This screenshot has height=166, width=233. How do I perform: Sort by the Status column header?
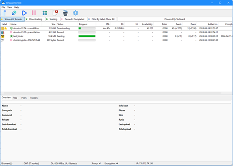click(67, 24)
